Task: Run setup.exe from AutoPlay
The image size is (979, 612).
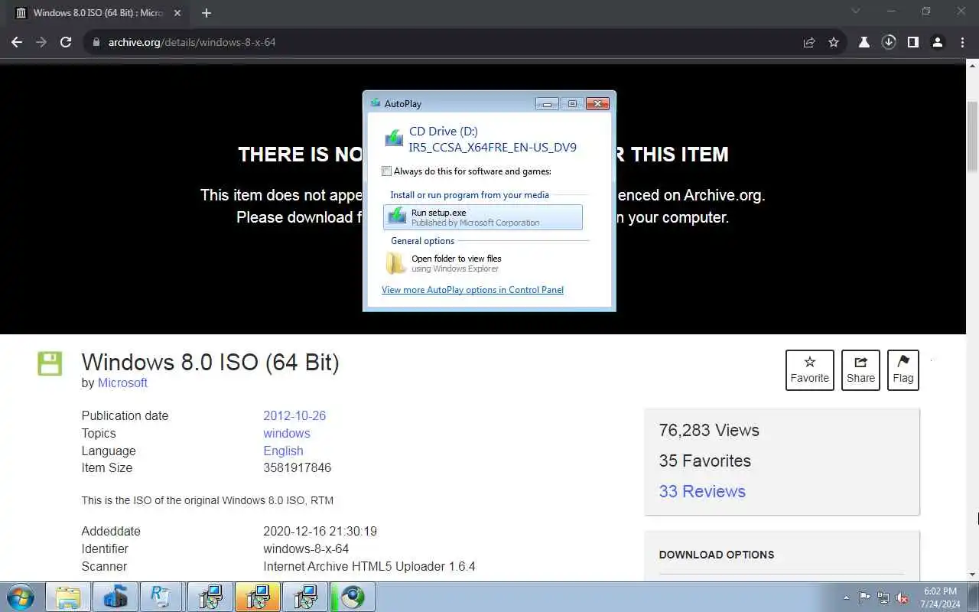Action: click(483, 217)
